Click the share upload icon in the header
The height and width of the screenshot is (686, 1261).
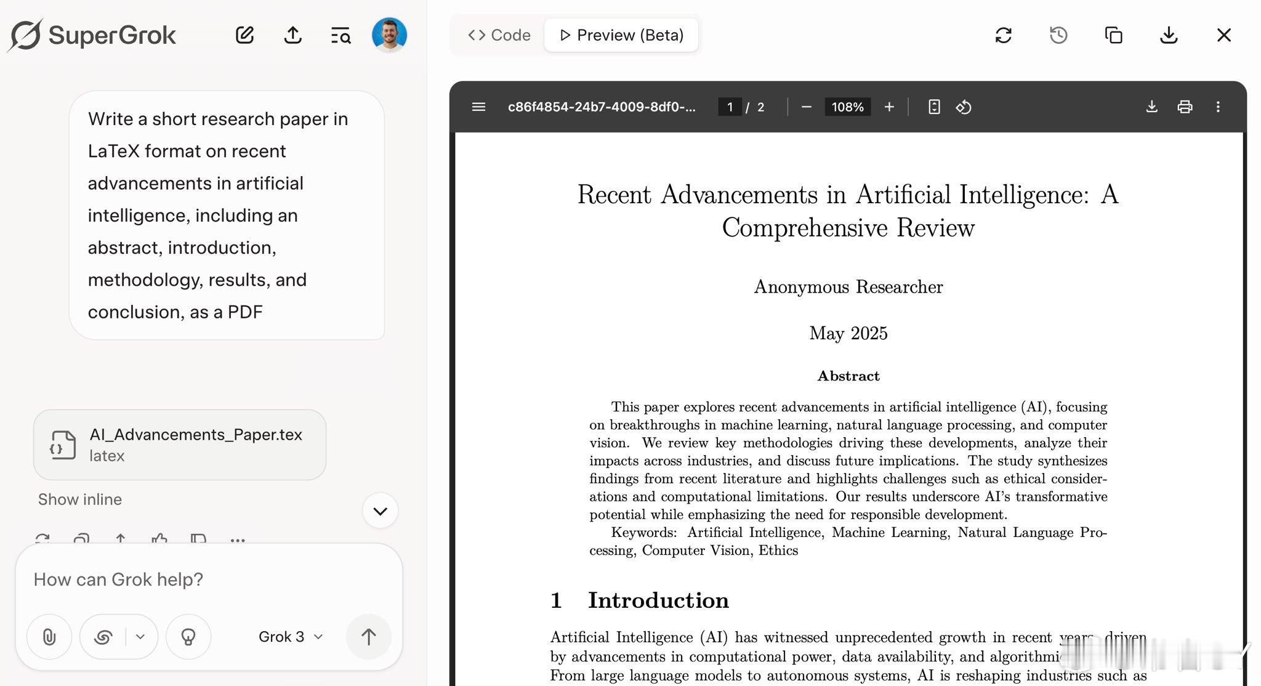coord(293,35)
